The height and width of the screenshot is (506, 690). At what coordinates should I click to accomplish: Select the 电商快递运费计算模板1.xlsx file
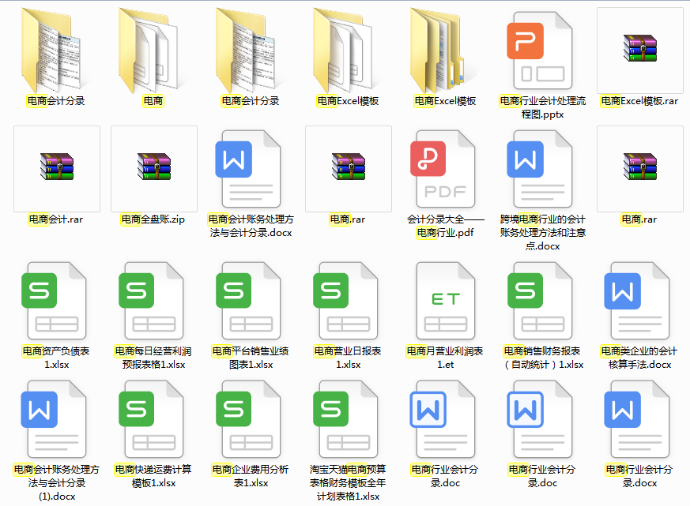pyautogui.click(x=153, y=418)
